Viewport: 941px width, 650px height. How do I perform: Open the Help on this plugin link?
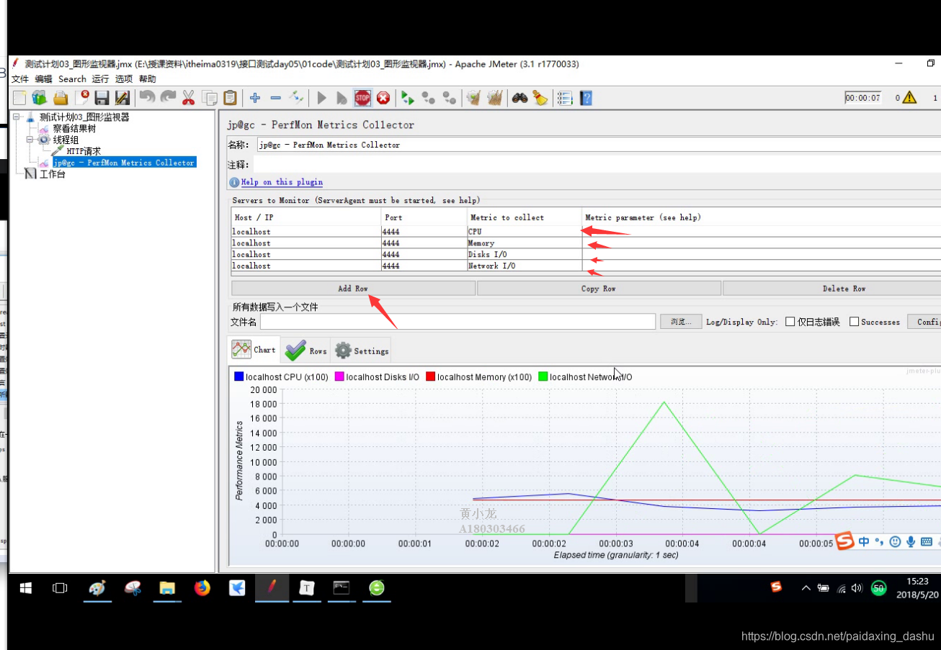(282, 182)
